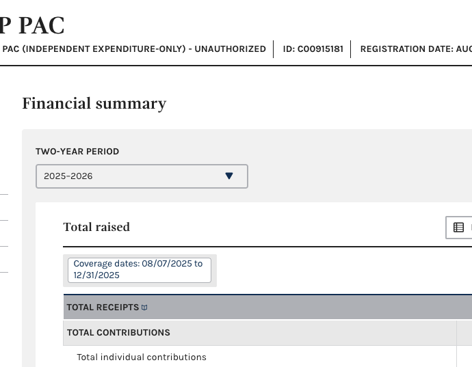The image size is (472, 367).
Task: Click the dropdown arrow for two-year period
Action: click(229, 176)
